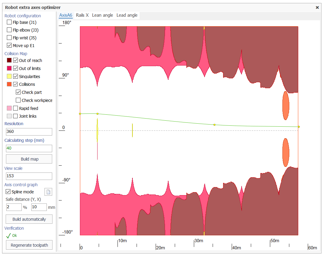The height and width of the screenshot is (255, 323).
Task: Enable Check workpiece under Collisions
Action: (18, 100)
